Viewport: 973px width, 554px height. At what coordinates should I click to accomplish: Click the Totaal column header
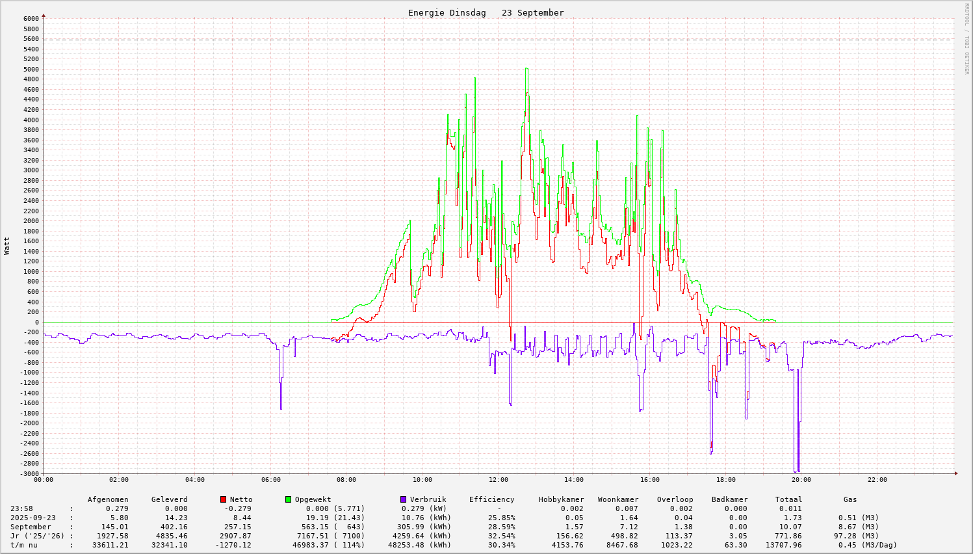click(x=788, y=499)
